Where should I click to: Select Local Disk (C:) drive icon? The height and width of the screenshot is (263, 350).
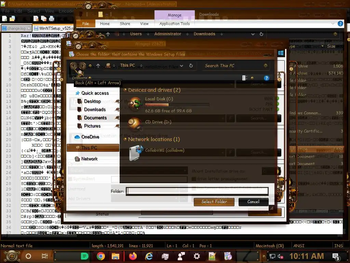click(x=135, y=104)
